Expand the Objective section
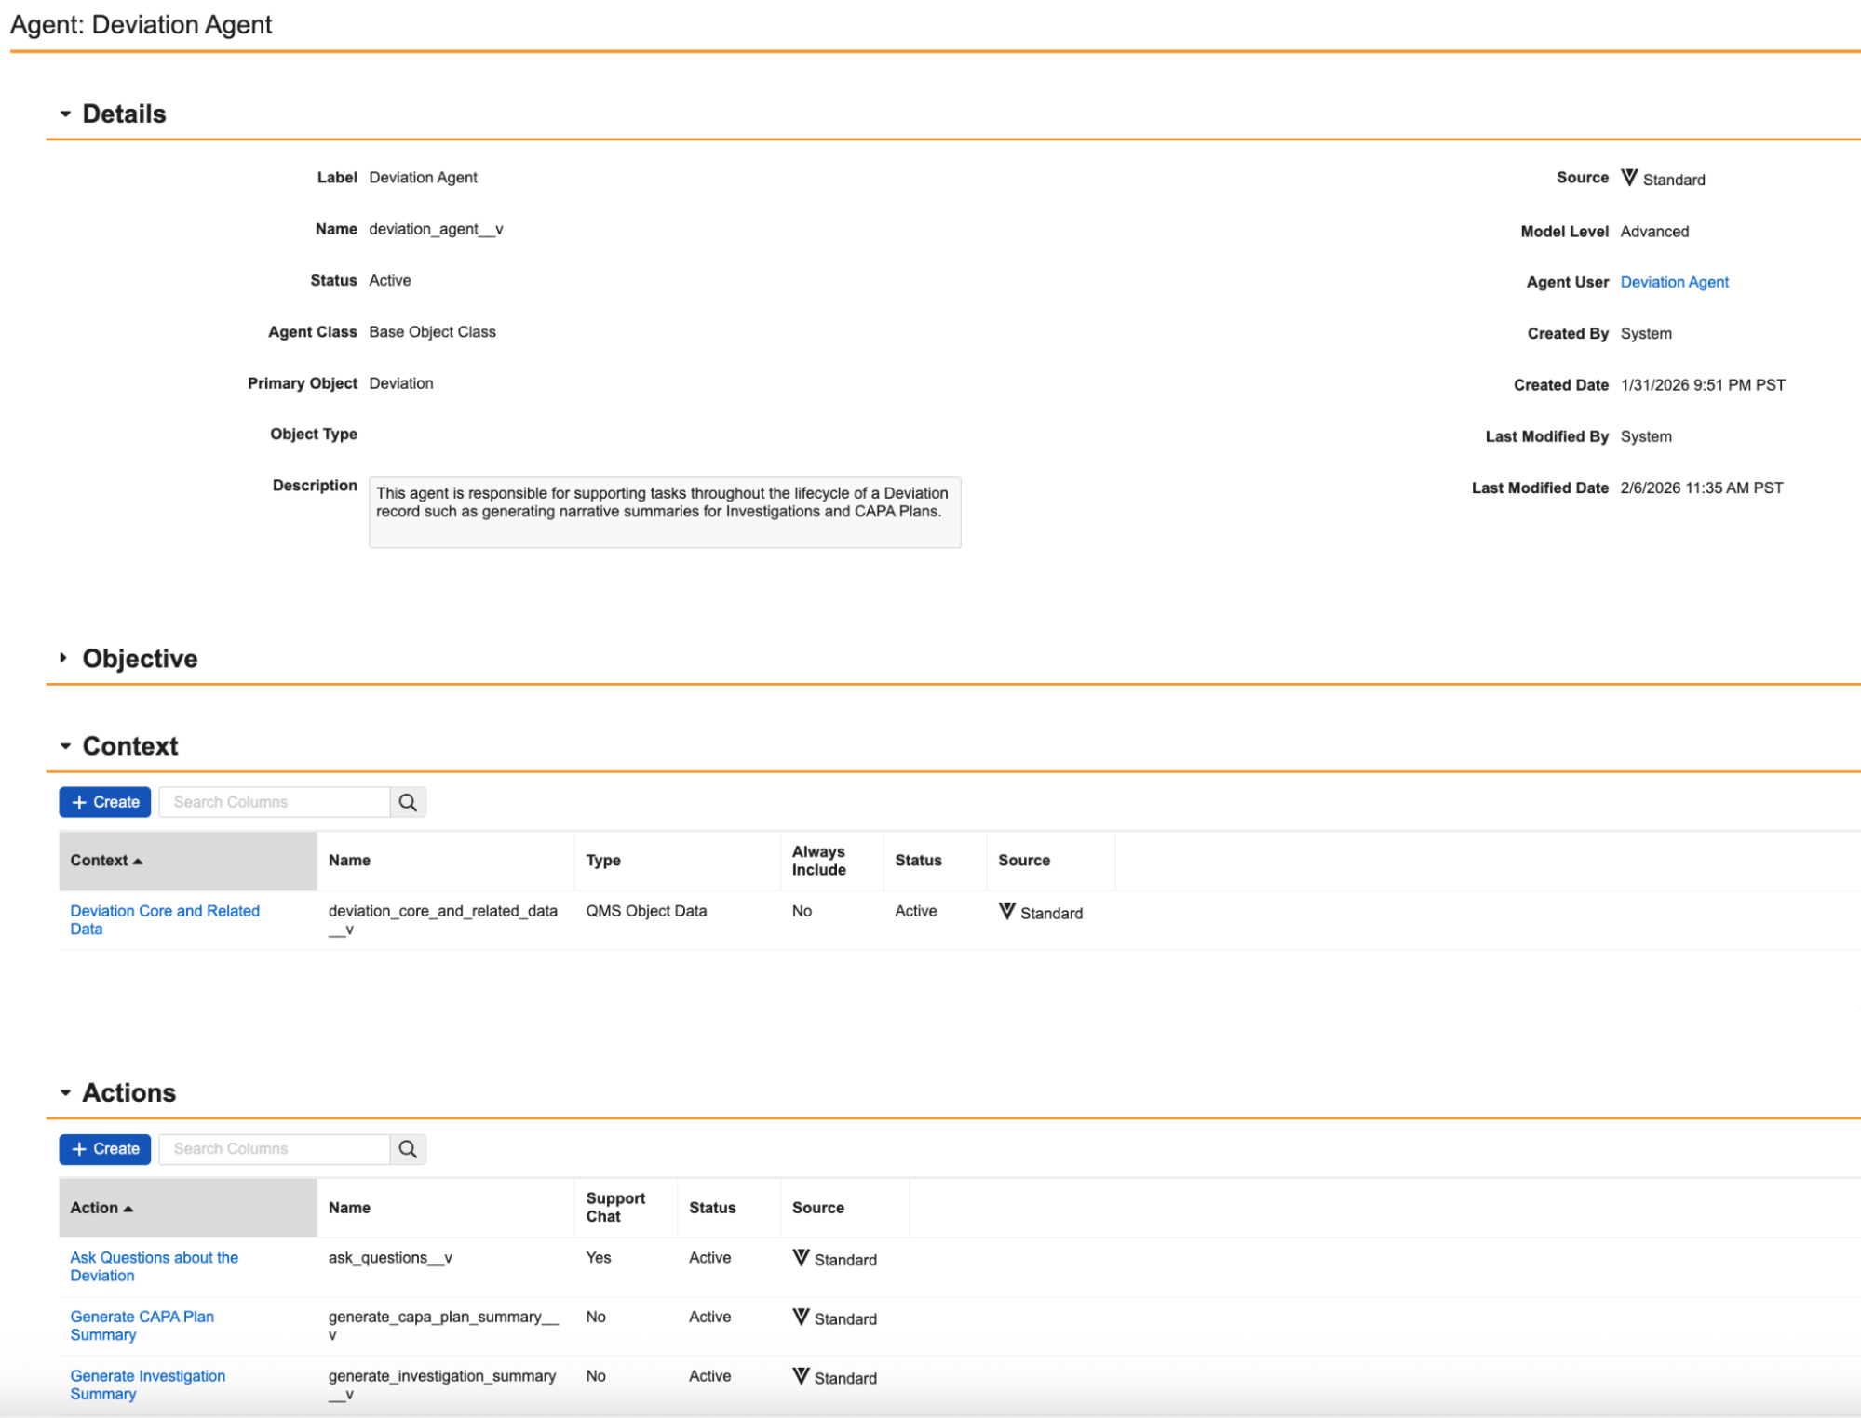This screenshot has height=1418, width=1861. (x=63, y=659)
